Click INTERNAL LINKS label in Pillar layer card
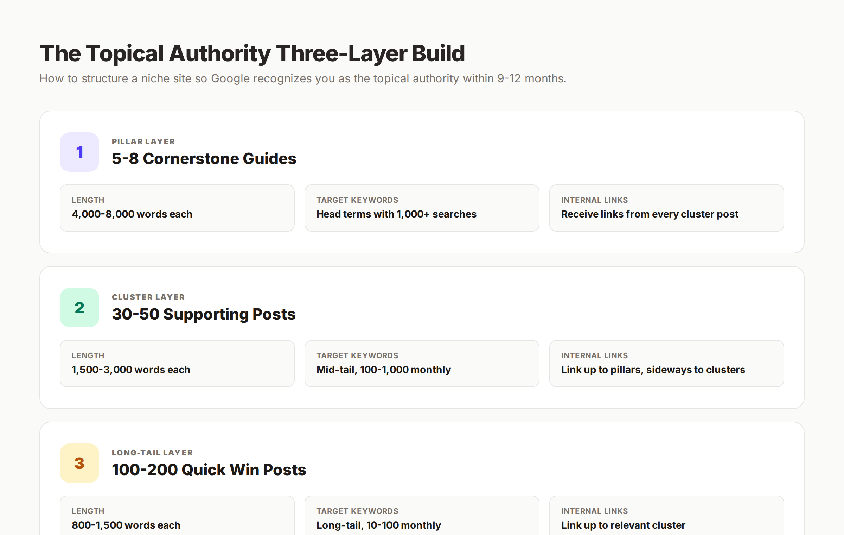This screenshot has width=844, height=535. (594, 200)
